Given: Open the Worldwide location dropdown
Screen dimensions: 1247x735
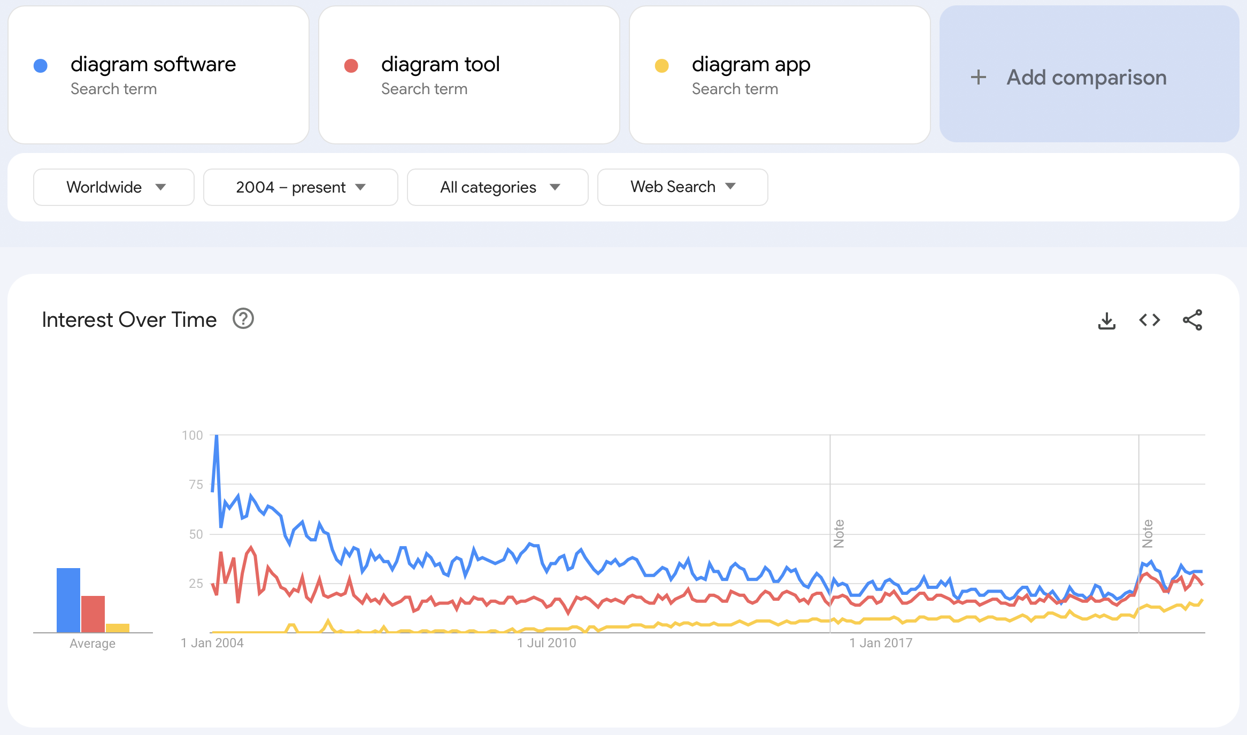Looking at the screenshot, I should (x=113, y=187).
